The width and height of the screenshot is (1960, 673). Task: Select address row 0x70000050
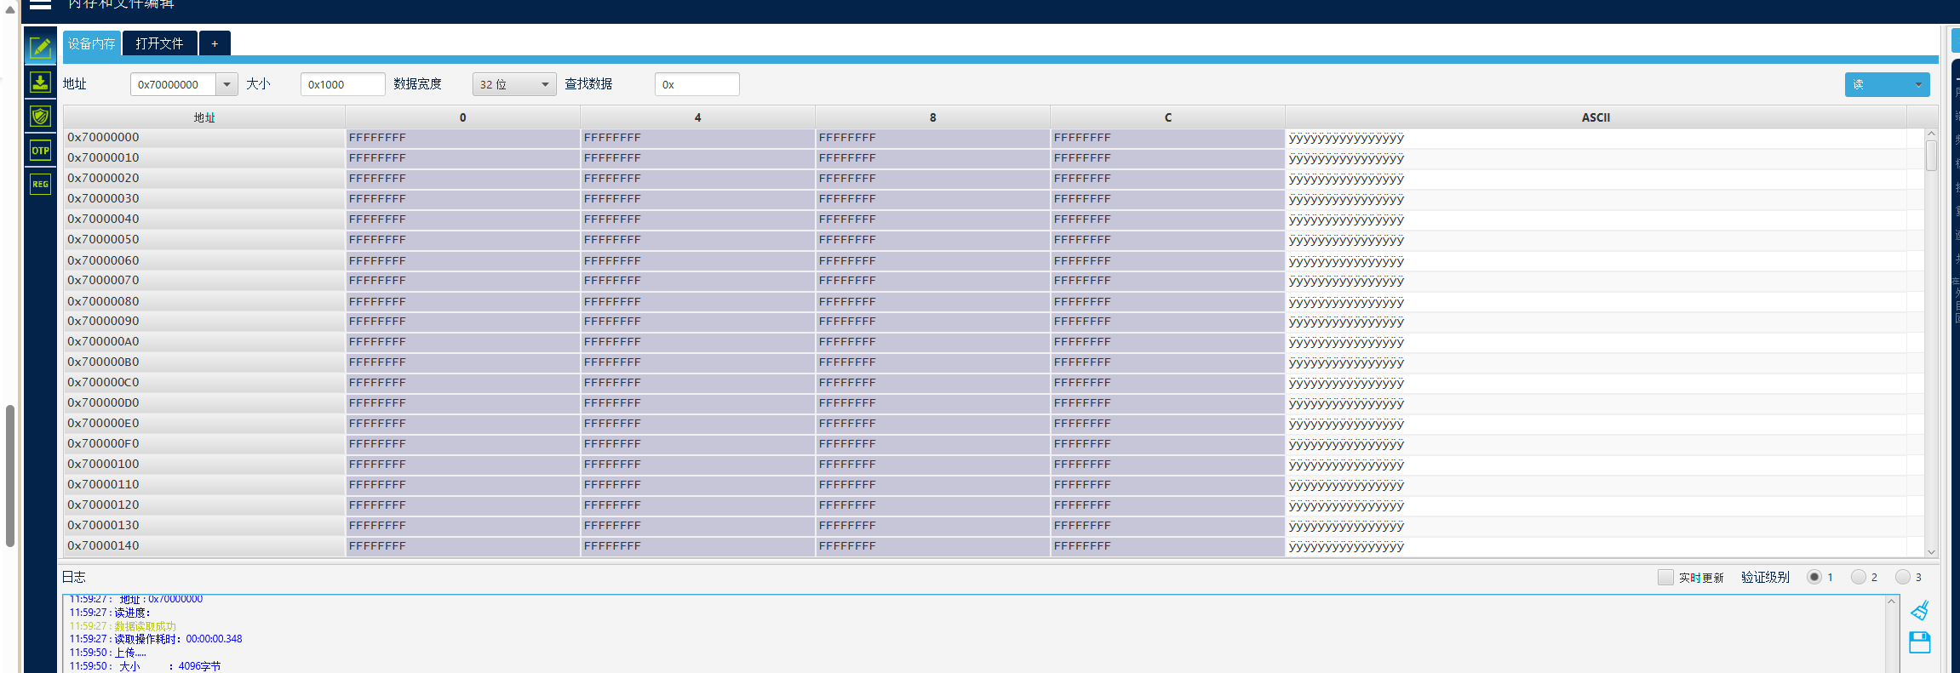pos(204,239)
